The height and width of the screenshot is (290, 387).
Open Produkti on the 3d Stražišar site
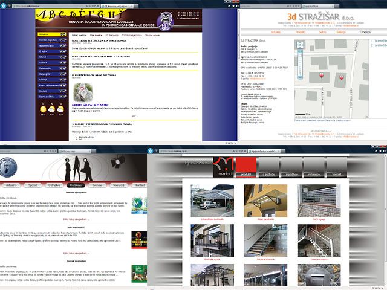pos(301,32)
